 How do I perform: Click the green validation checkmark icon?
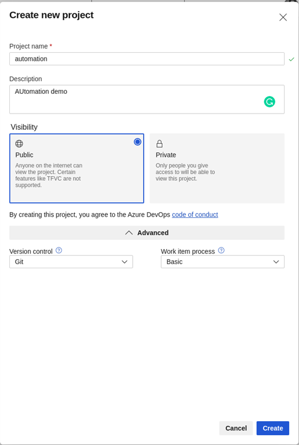point(291,59)
